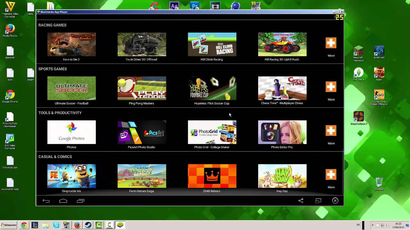Go to Android home screen button
The width and height of the screenshot is (410, 230).
[63, 201]
